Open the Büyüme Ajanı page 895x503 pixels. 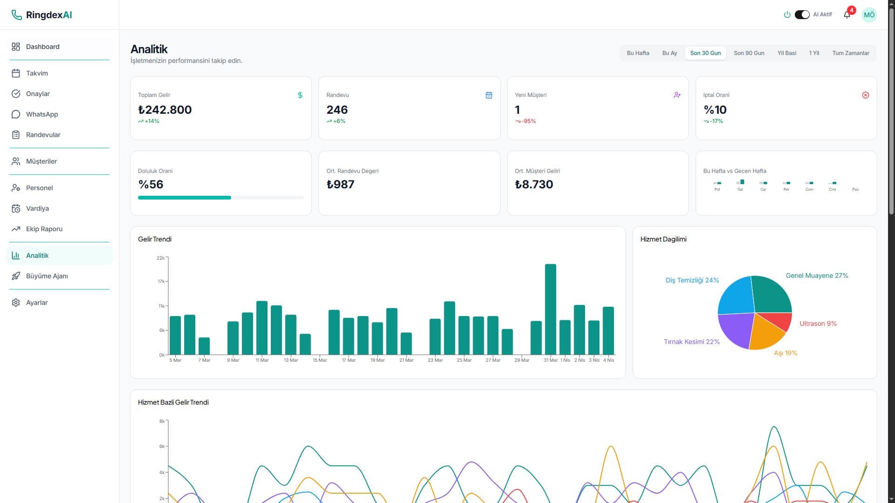coord(60,276)
